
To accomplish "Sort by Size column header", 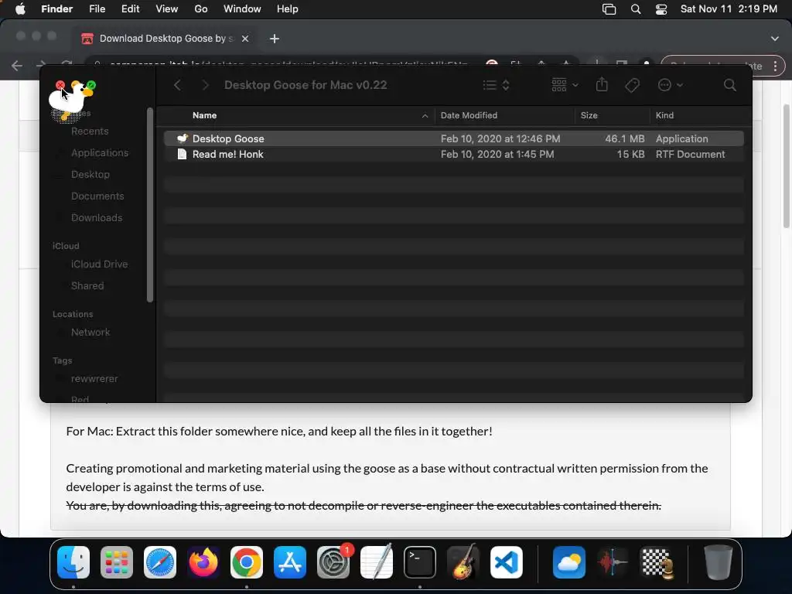I will tap(589, 115).
